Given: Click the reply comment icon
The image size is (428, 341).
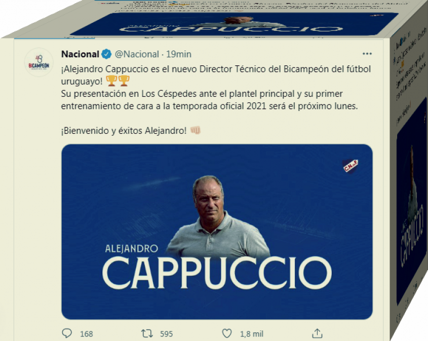Looking at the screenshot, I should click(67, 333).
